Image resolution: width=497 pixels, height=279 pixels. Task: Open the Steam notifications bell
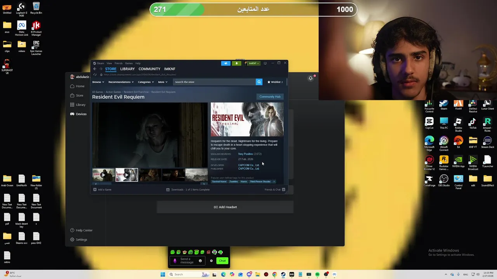236,63
